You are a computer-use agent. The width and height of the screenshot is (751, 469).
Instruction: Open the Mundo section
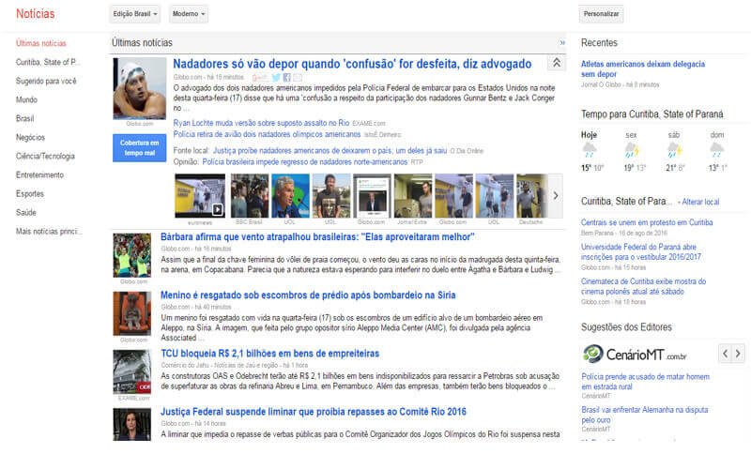point(26,99)
